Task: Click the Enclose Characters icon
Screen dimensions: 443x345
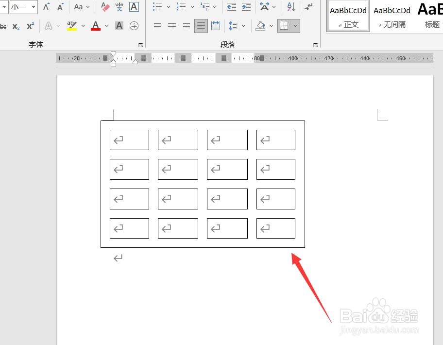Action: [134, 26]
